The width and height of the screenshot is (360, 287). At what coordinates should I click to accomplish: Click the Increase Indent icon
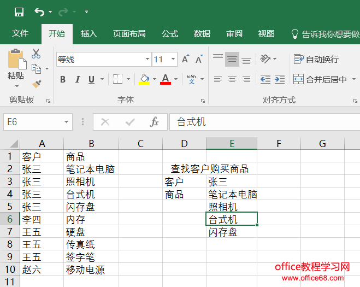click(280, 79)
